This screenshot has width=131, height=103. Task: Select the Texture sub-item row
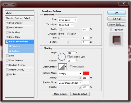(x=21, y=51)
